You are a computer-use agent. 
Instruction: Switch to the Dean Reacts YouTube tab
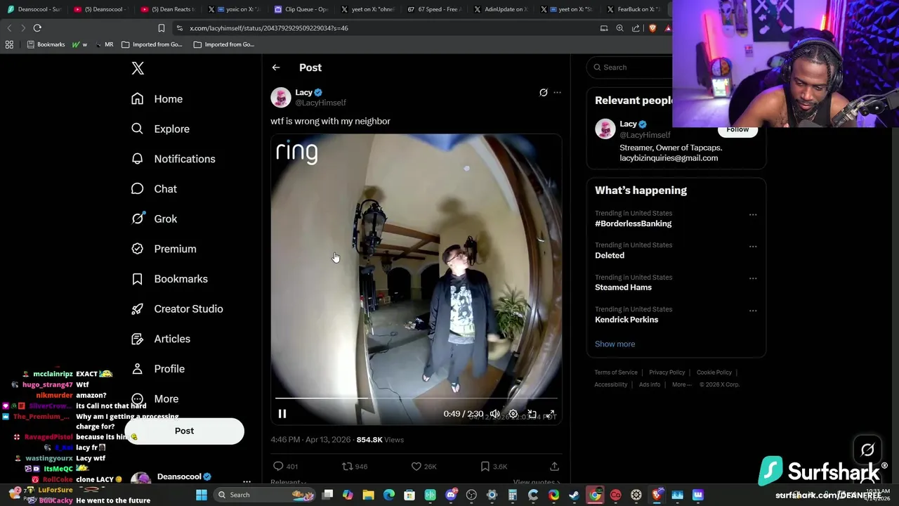(x=167, y=9)
